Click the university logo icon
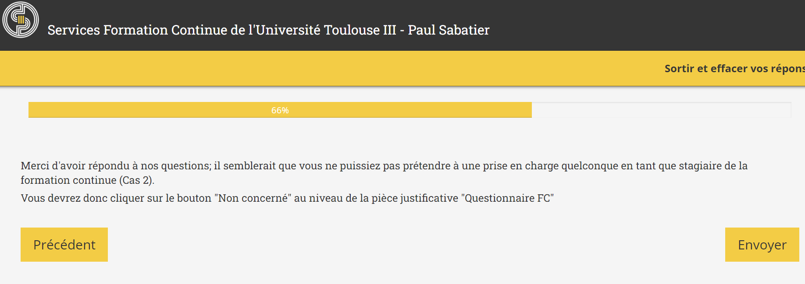 point(21,20)
